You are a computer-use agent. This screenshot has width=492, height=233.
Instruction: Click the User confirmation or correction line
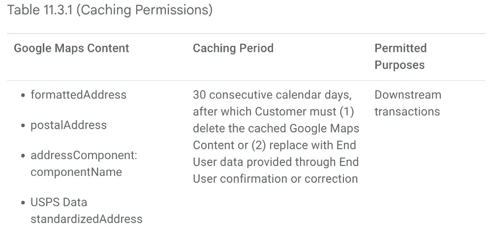[x=275, y=179]
